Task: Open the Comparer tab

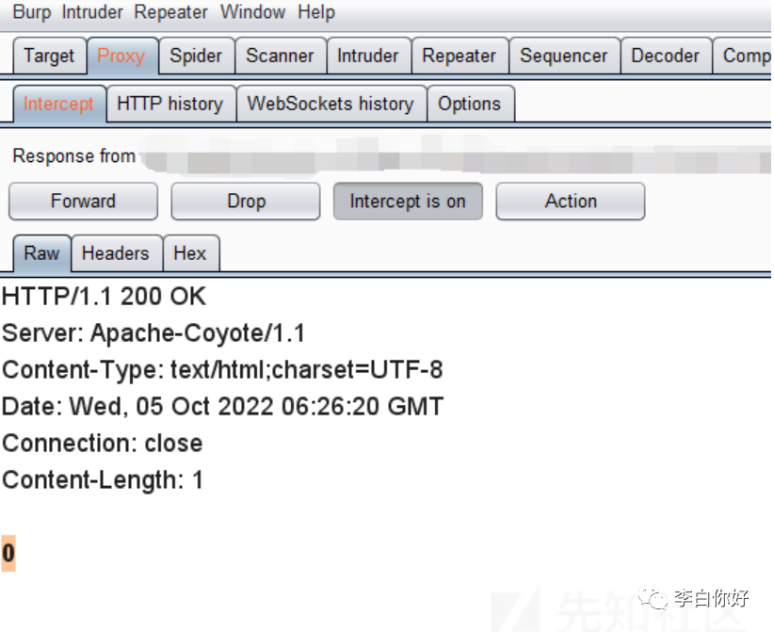Action: coord(742,56)
